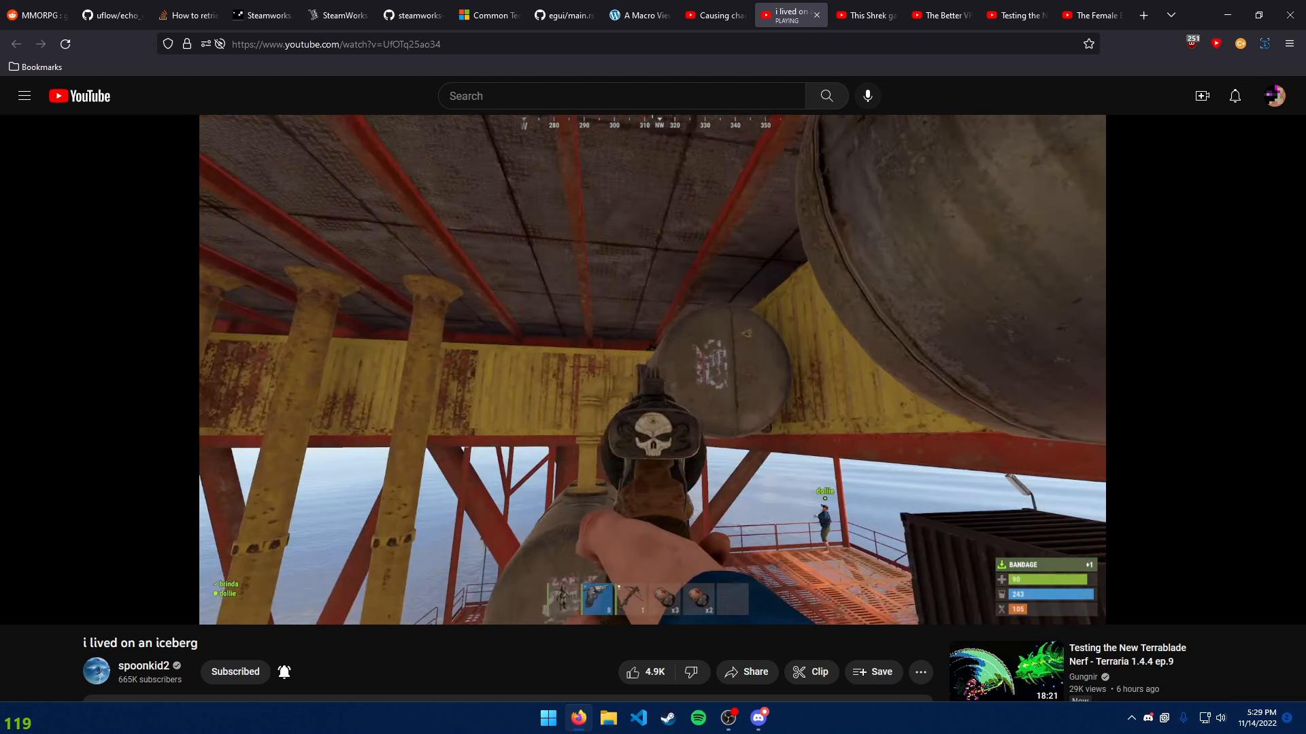
Task: Create a Clip of the video
Action: tap(811, 671)
